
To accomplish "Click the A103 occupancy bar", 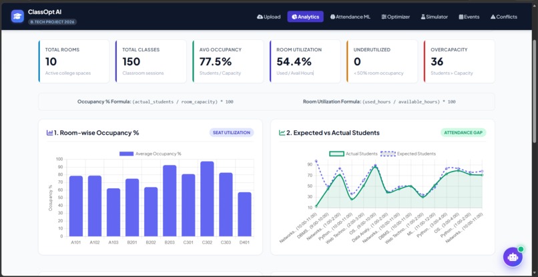I will [x=113, y=212].
